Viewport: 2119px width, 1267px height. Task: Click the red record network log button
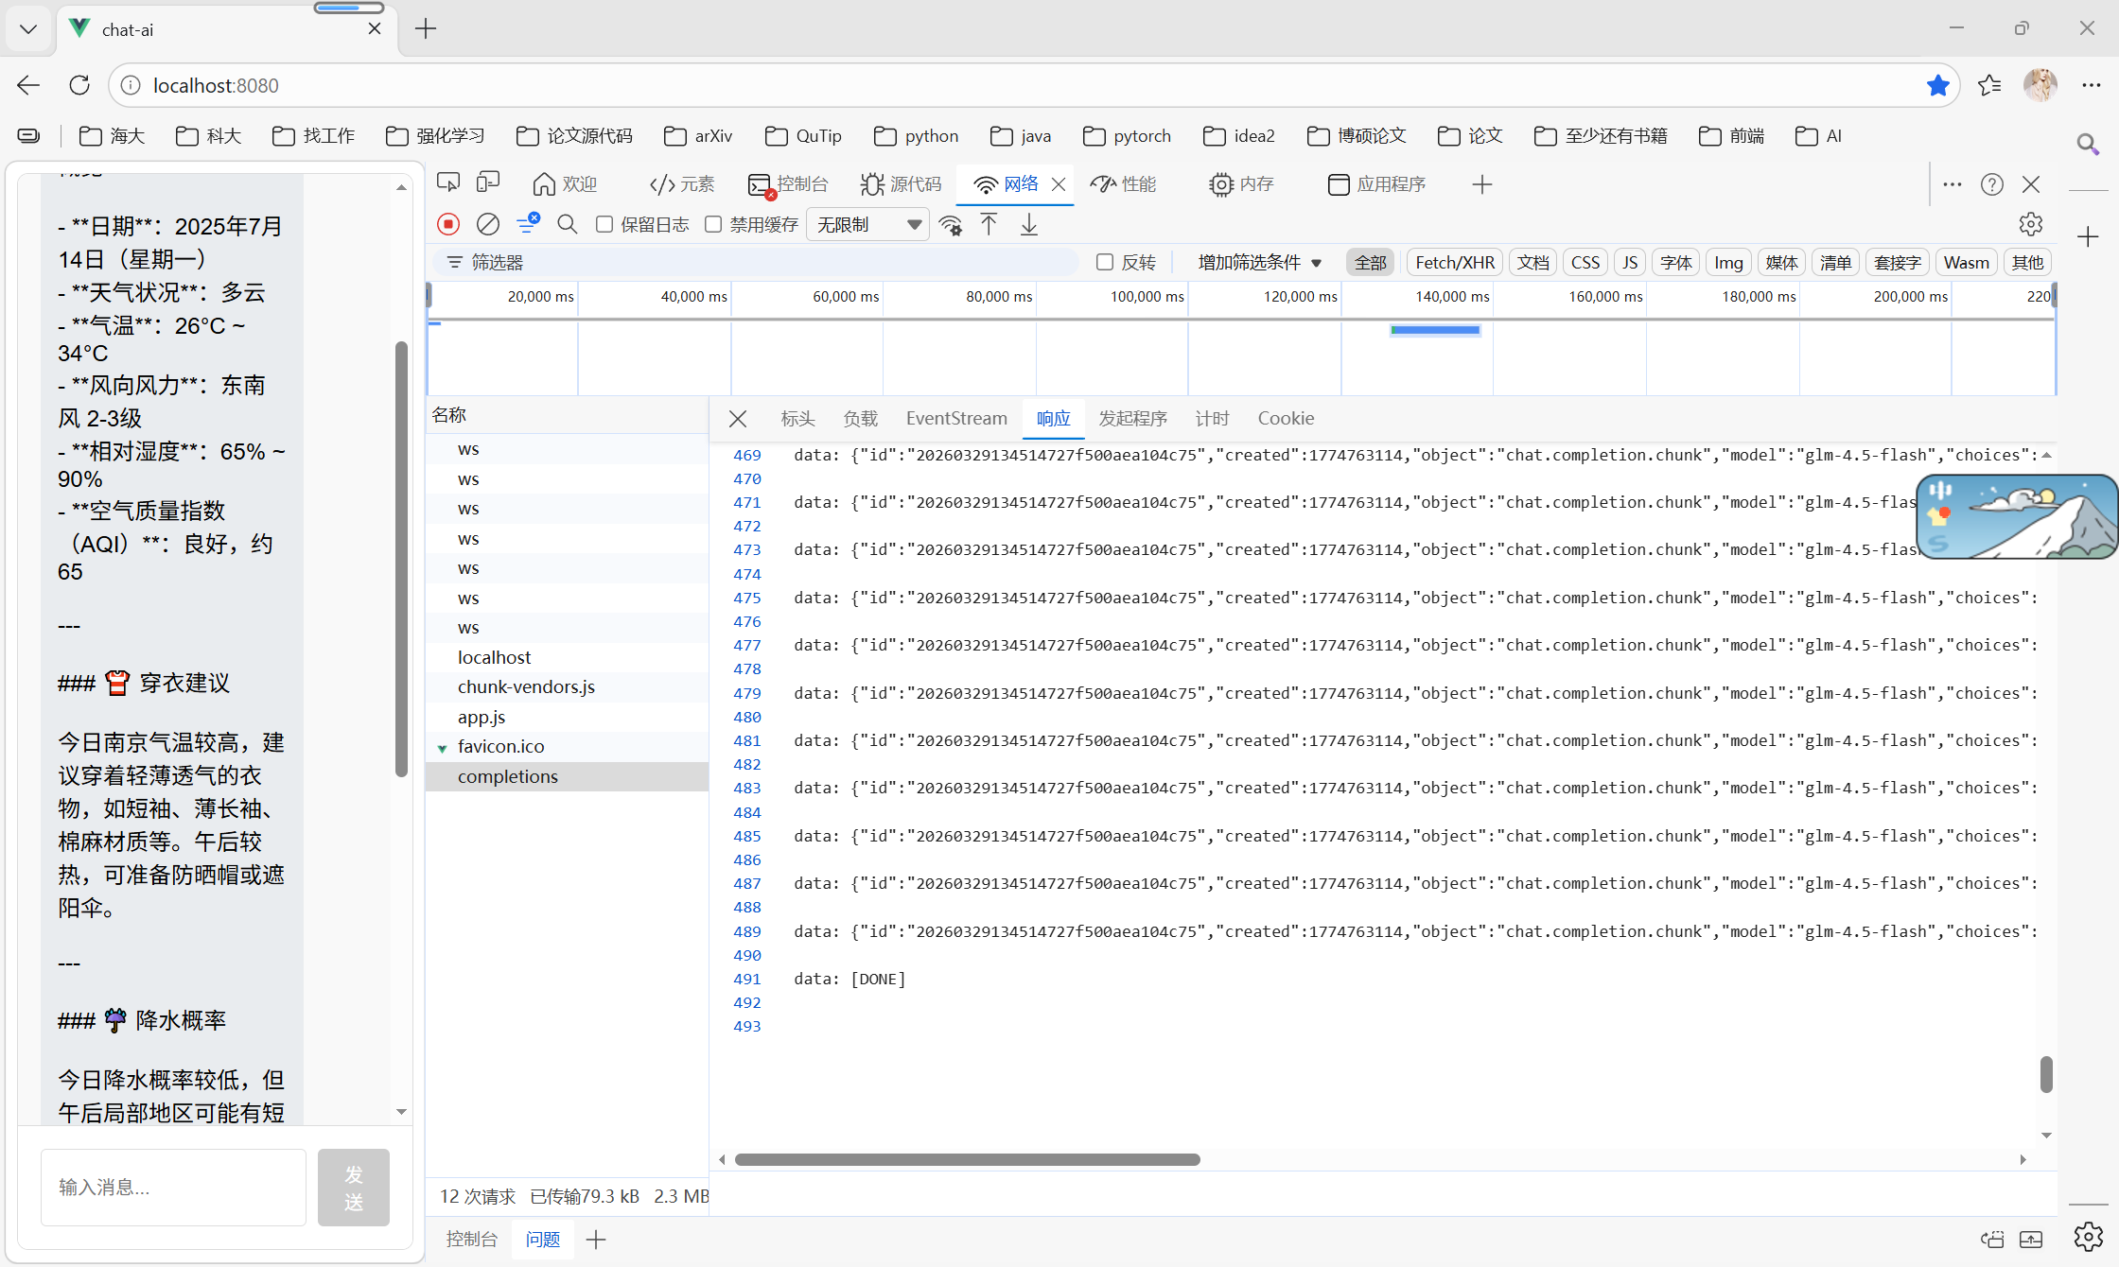click(448, 224)
